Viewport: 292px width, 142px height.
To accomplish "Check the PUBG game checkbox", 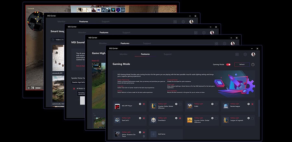I will [216, 104].
